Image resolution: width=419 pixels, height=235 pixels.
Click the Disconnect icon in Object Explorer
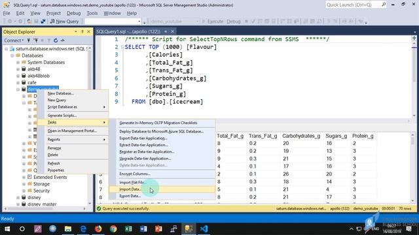35,40
